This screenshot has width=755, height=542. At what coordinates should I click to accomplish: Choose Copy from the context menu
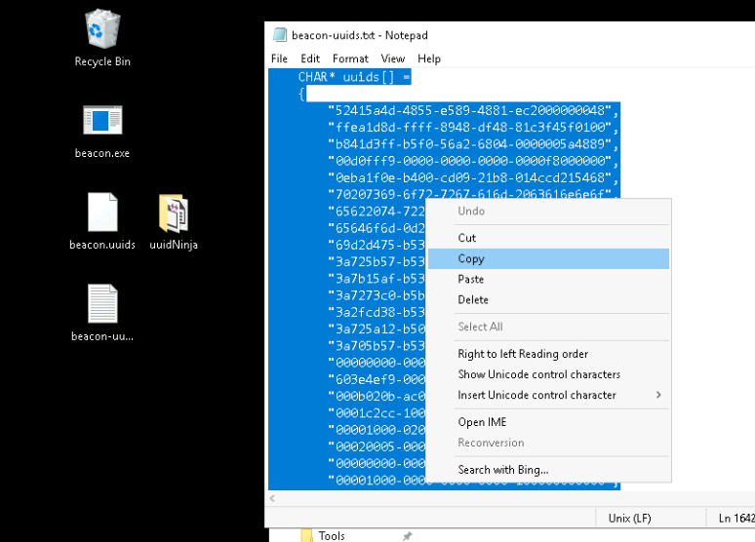[548, 258]
